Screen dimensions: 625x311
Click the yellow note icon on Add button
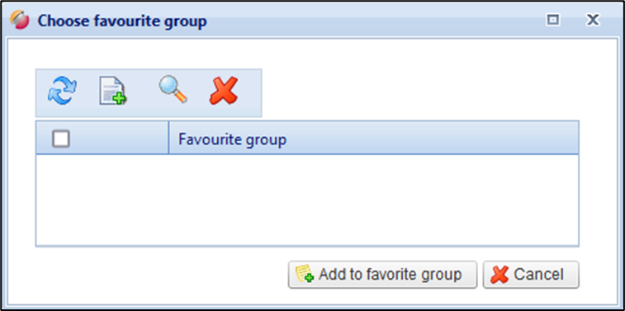click(305, 274)
